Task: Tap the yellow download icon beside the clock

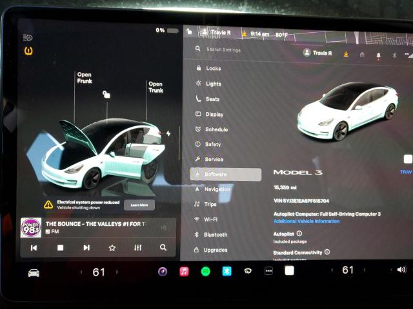Action: [244, 34]
